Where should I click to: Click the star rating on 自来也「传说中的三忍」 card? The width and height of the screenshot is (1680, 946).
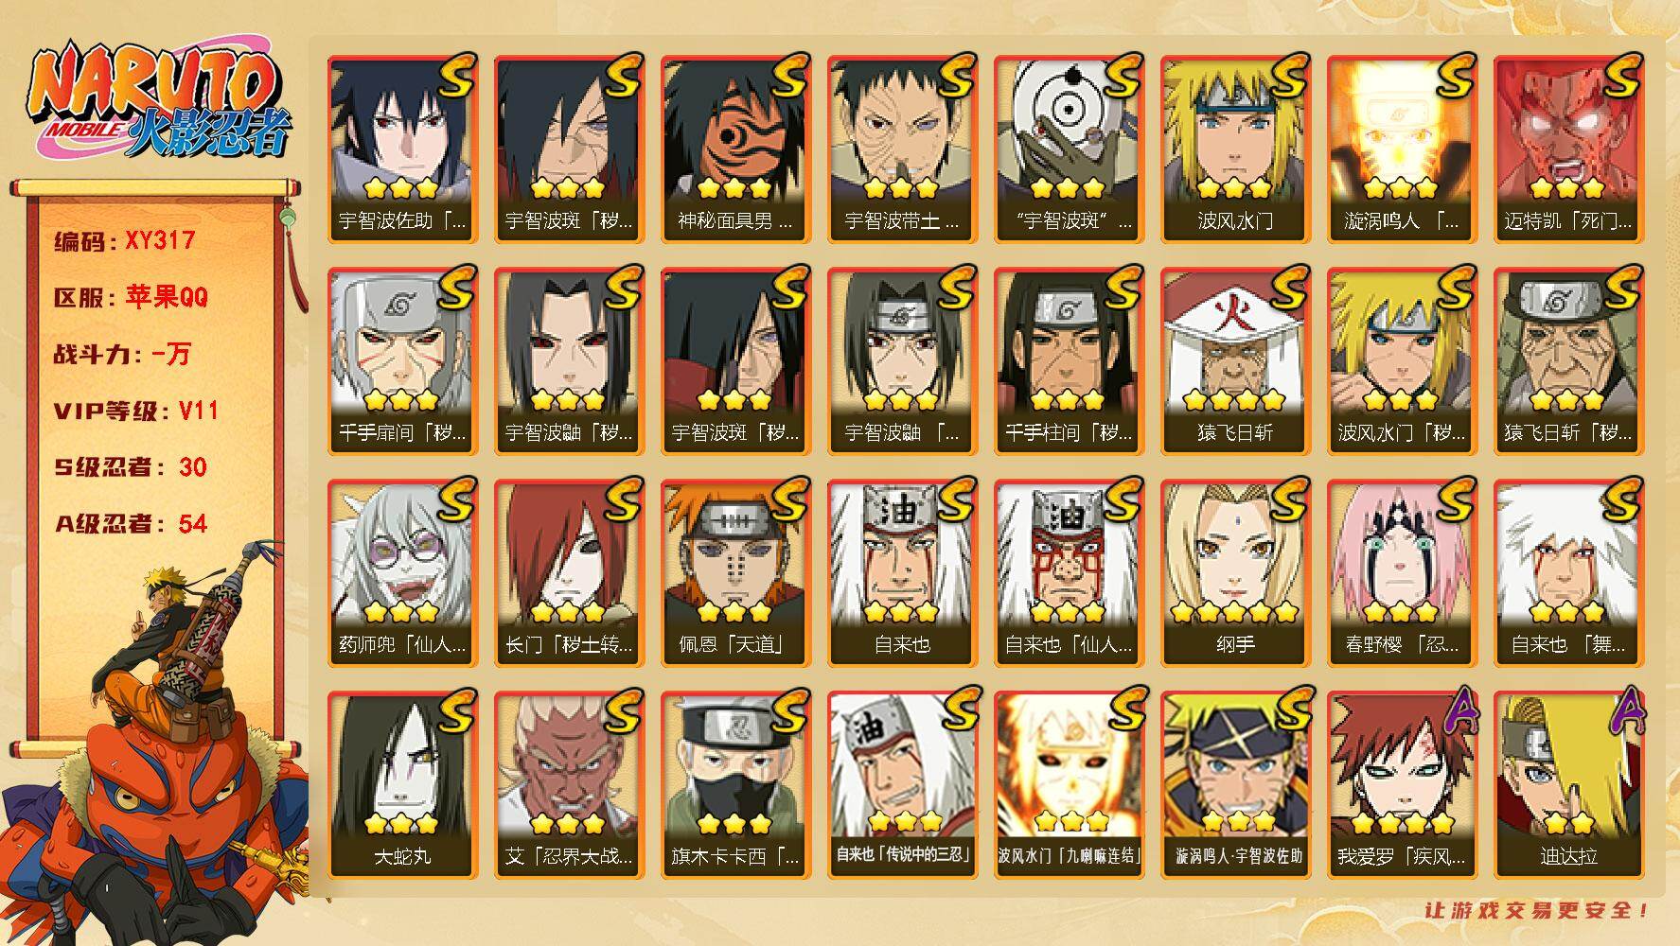point(904,820)
